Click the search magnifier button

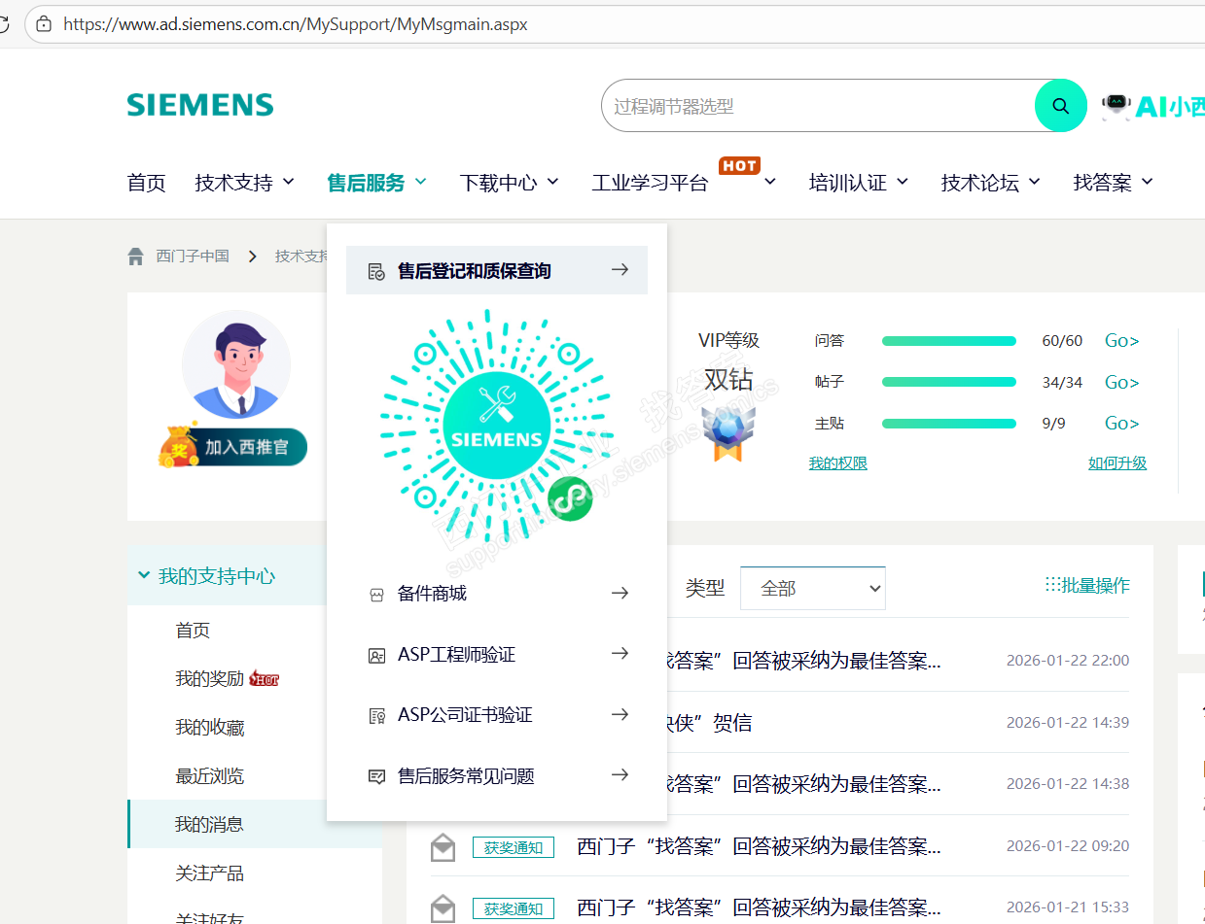tap(1060, 106)
